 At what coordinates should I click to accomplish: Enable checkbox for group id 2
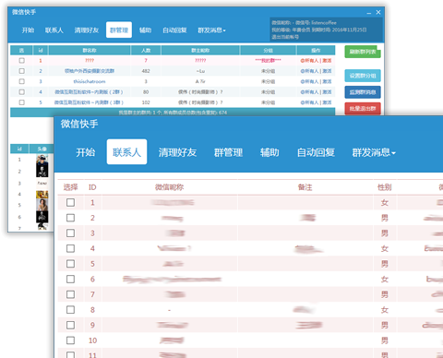(x=21, y=71)
